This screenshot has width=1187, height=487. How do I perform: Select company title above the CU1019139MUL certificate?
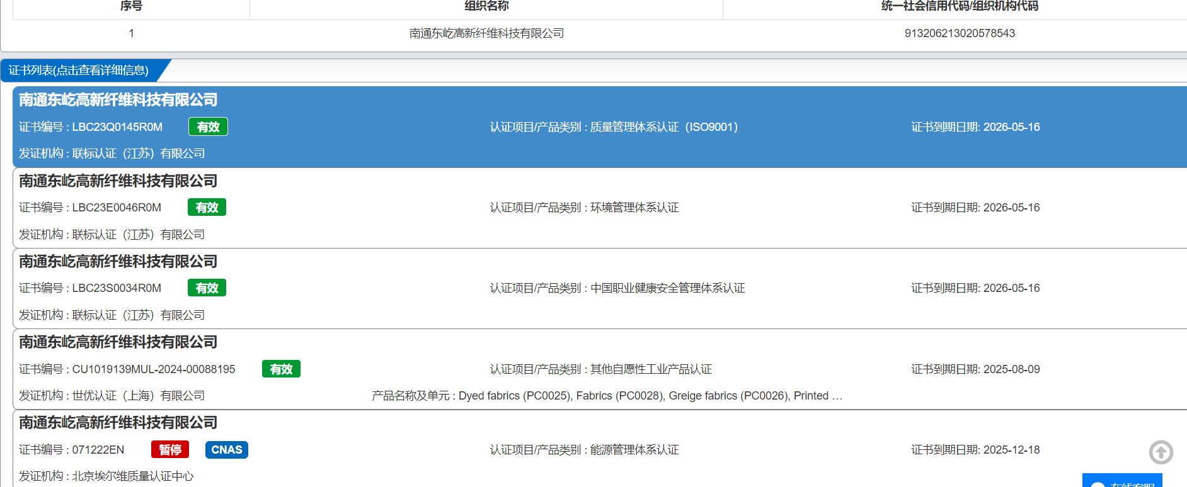(x=118, y=342)
